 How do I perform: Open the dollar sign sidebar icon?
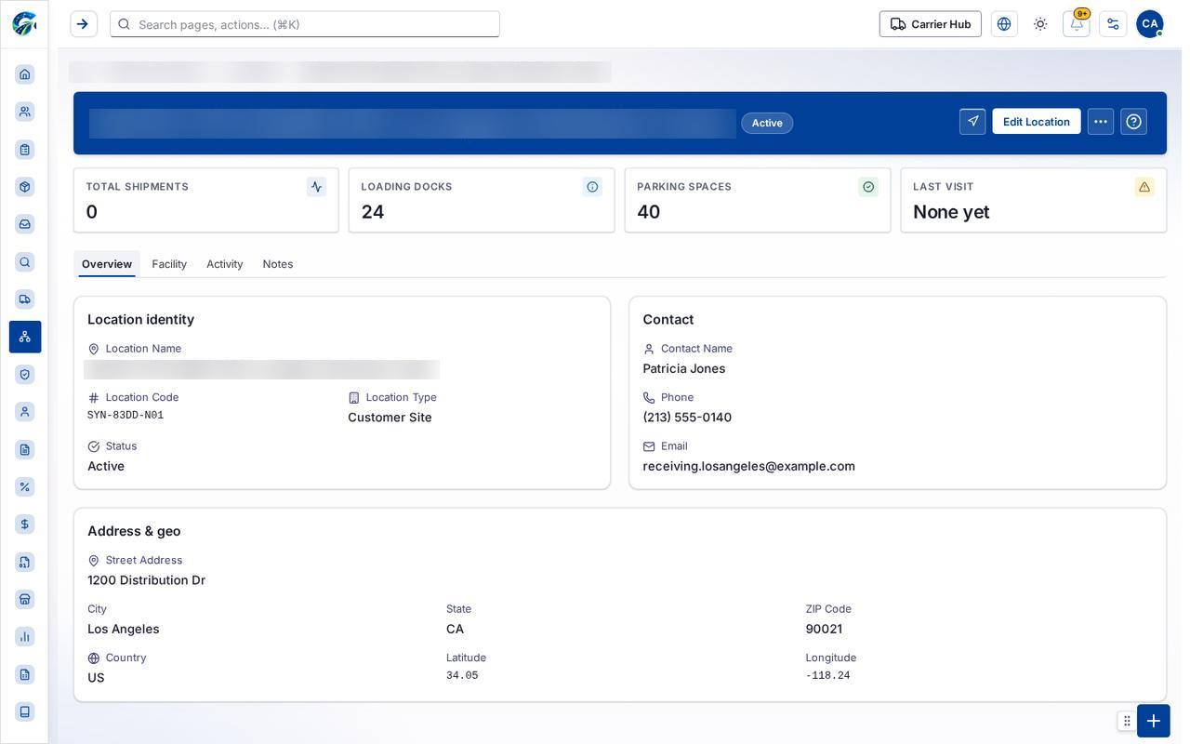tap(25, 525)
